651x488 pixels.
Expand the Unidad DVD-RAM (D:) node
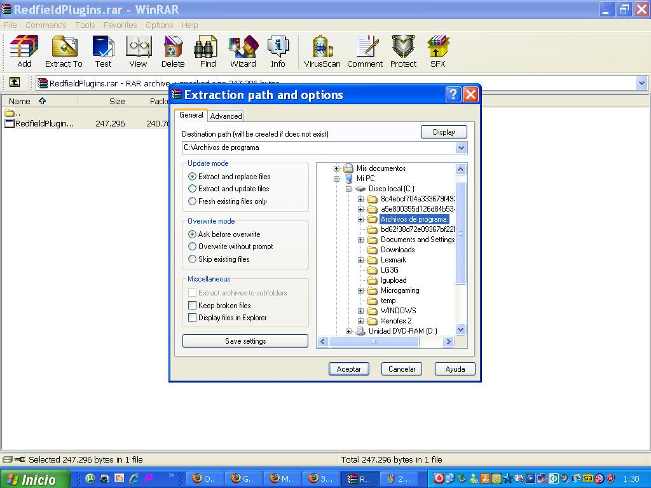pos(348,331)
